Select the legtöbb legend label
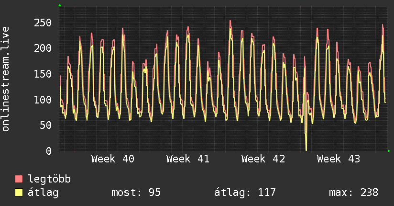Viewport: 394px width, 206px height. point(49,179)
